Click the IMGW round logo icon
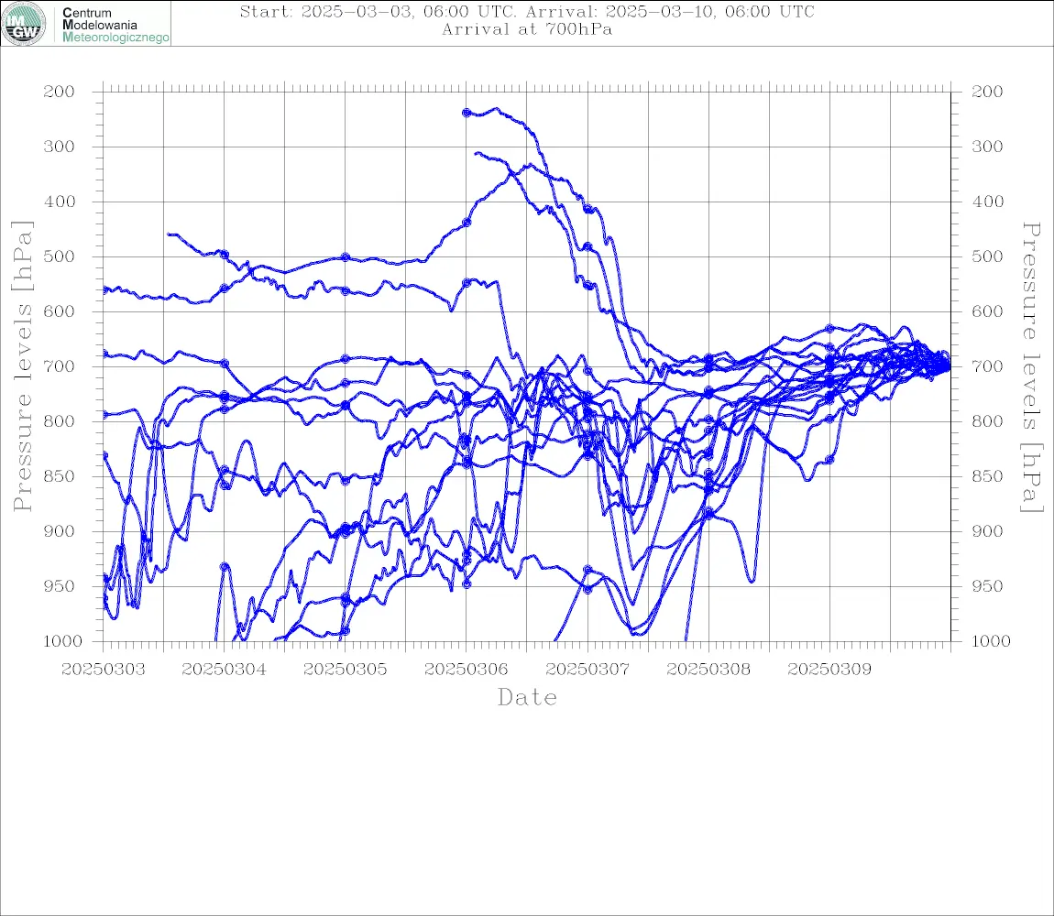The width and height of the screenshot is (1054, 916). point(24,24)
